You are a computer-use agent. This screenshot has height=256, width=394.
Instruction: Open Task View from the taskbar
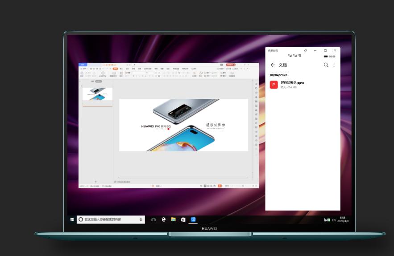[153, 219]
